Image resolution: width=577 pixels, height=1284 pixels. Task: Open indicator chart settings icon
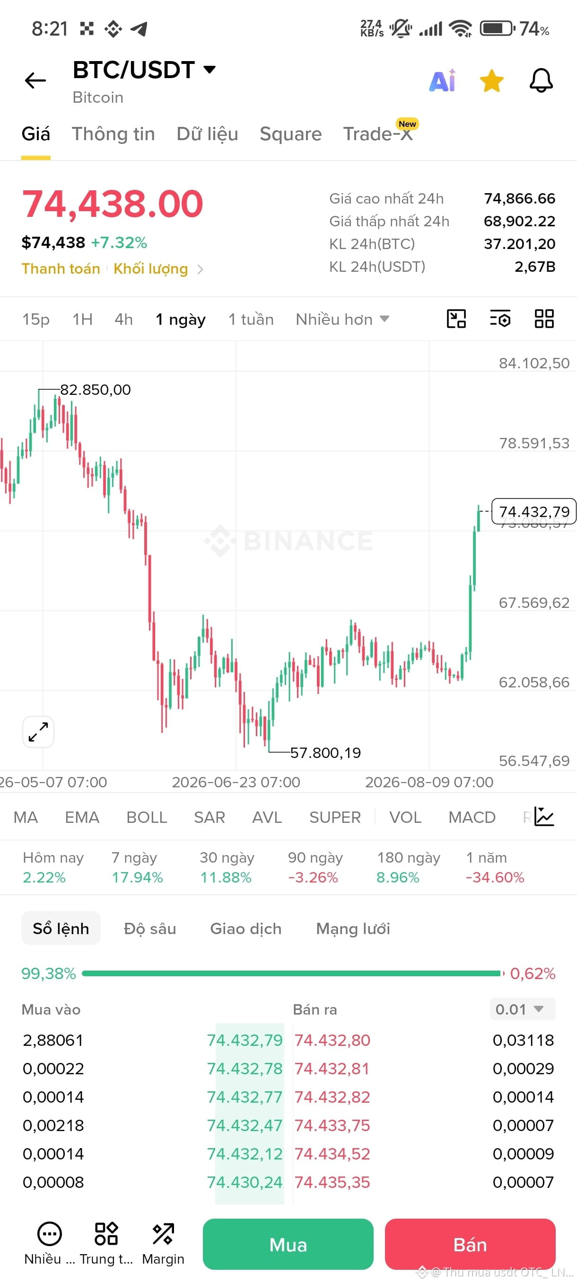(544, 816)
